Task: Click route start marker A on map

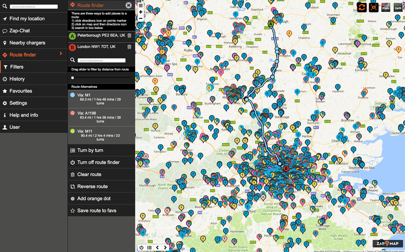Action: pos(270,24)
